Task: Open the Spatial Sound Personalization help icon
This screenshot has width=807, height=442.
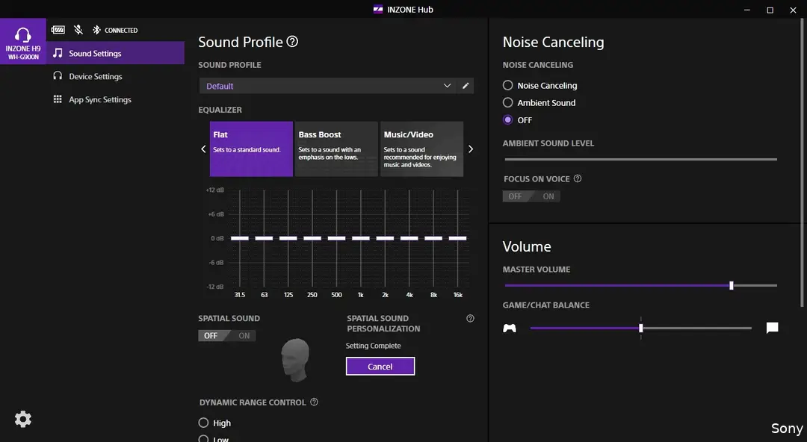Action: click(470, 319)
